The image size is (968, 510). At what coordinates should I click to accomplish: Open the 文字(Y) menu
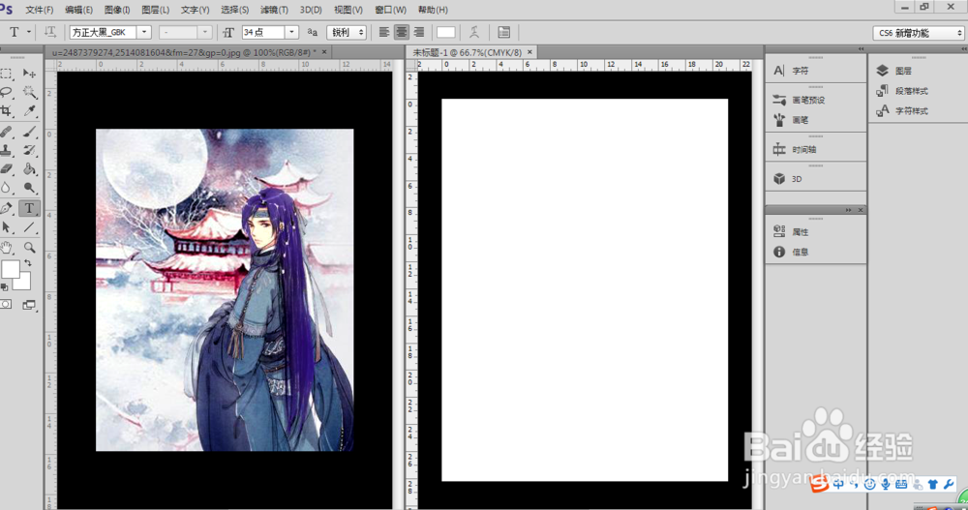[x=195, y=10]
